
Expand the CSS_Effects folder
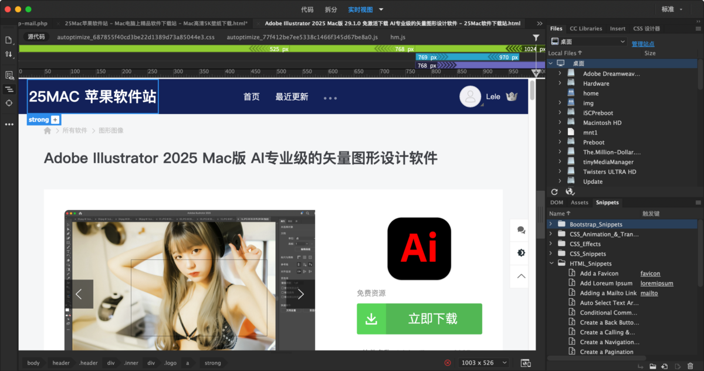tap(550, 244)
